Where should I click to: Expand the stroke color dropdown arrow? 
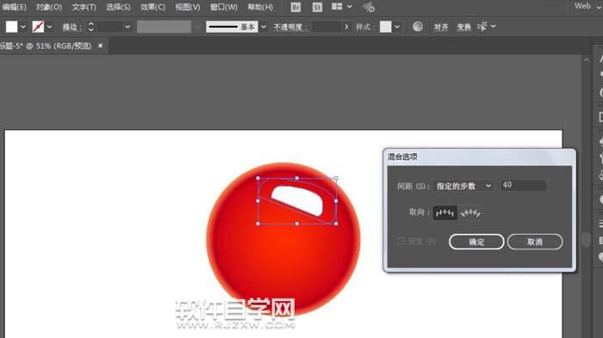point(49,27)
